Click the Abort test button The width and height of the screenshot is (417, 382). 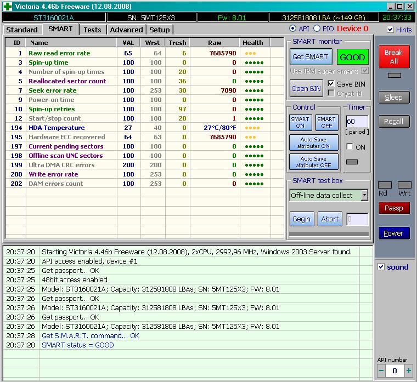tap(330, 219)
